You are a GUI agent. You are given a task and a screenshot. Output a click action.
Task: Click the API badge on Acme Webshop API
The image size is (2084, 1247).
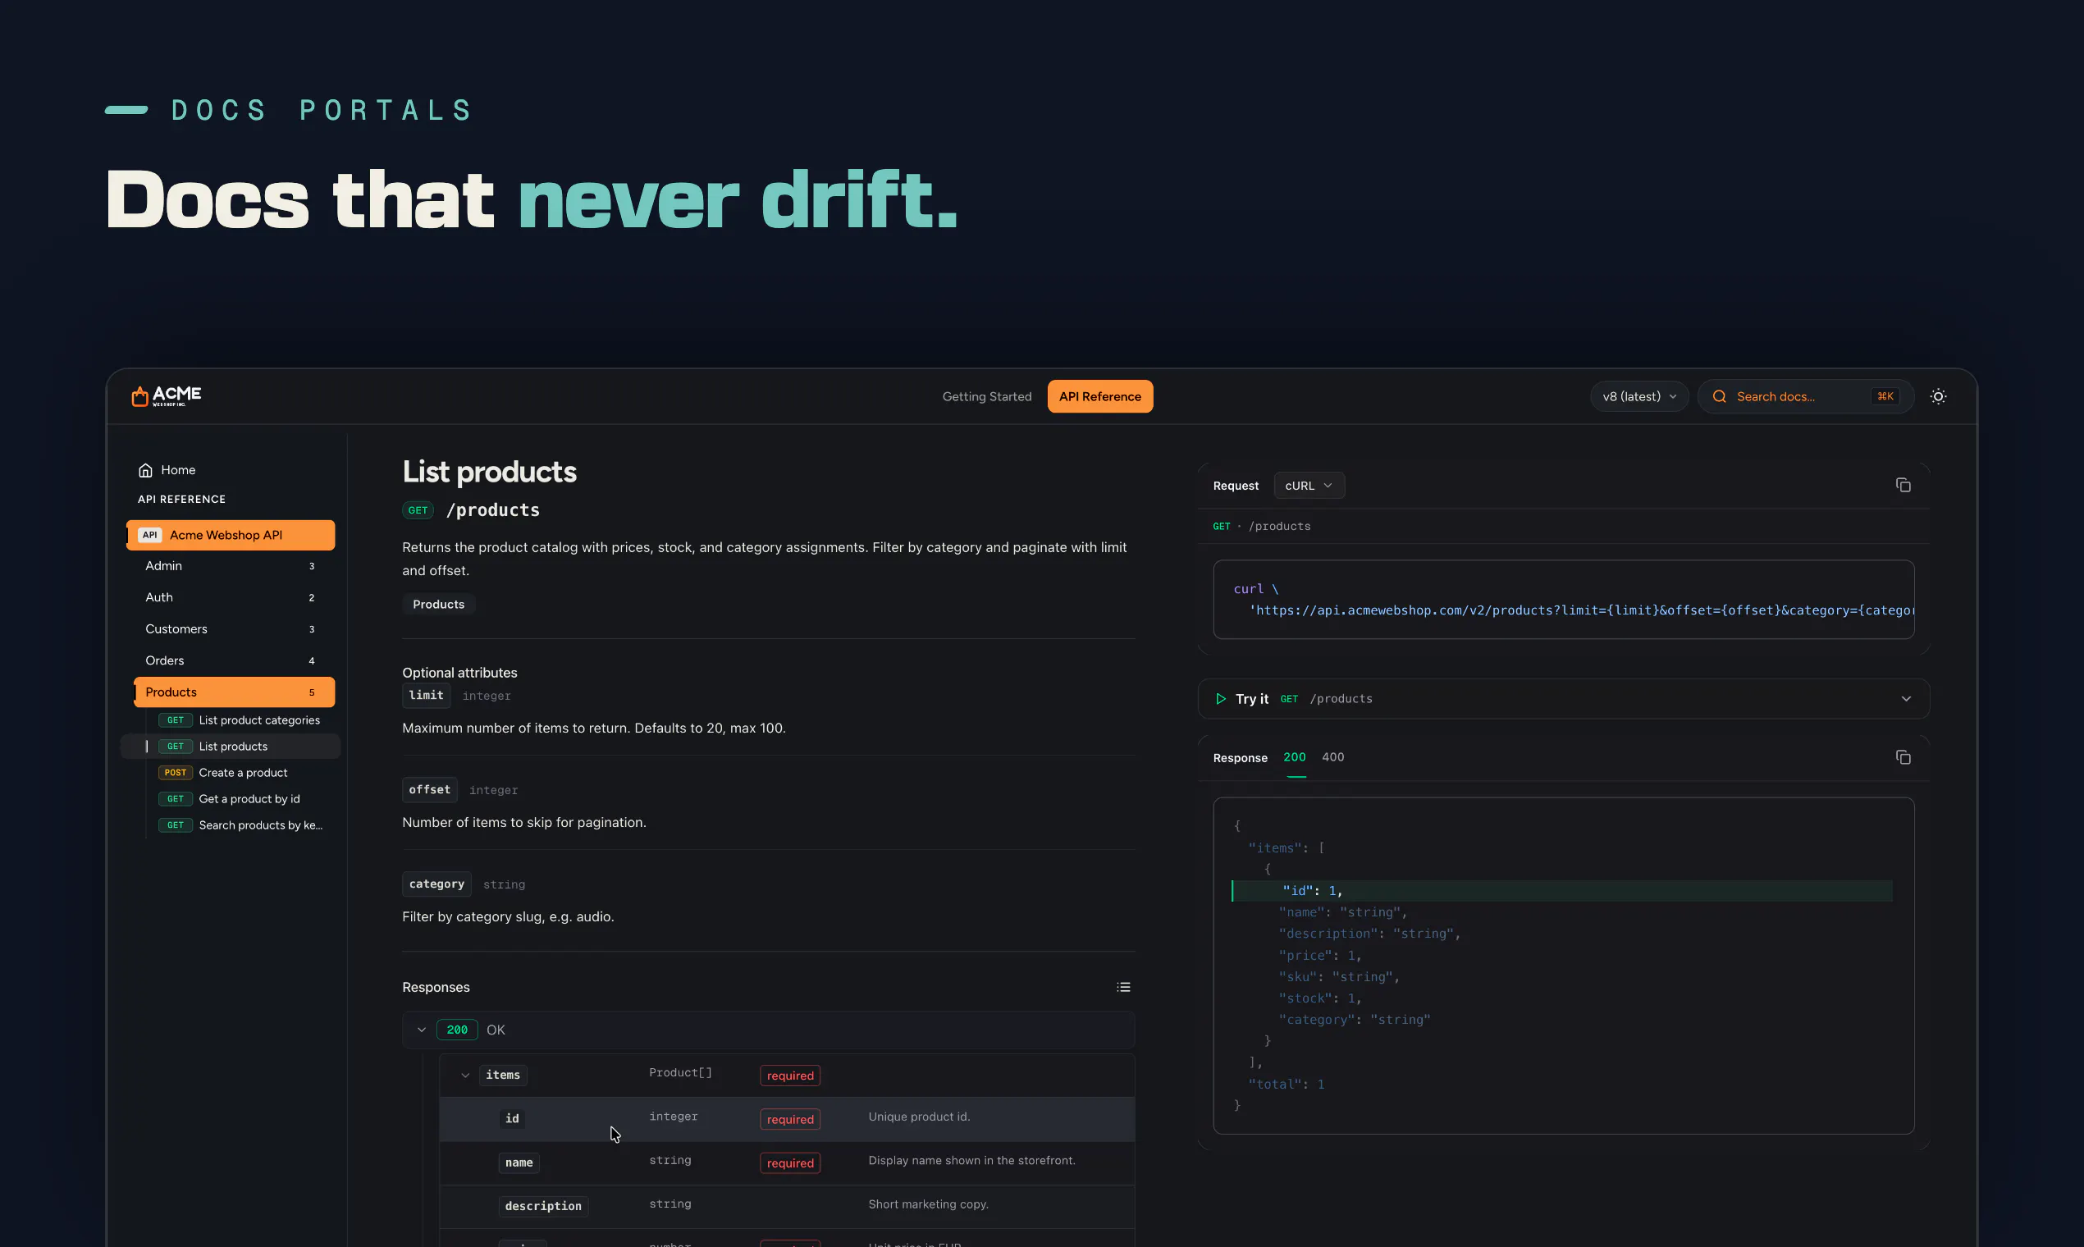point(149,535)
